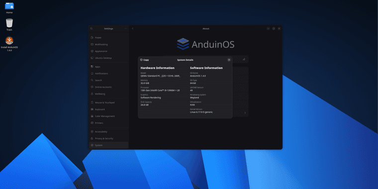Click the Trash desktop icon
The height and width of the screenshot is (189, 378).
click(9, 24)
